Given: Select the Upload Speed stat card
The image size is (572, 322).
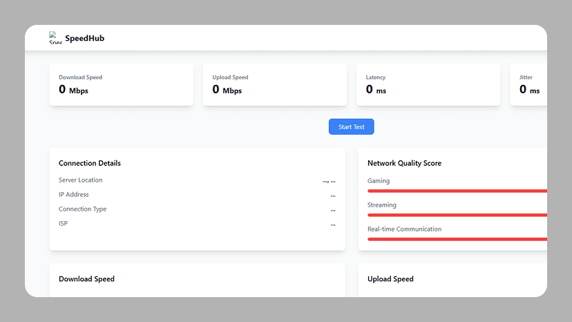Looking at the screenshot, I should click(x=274, y=84).
